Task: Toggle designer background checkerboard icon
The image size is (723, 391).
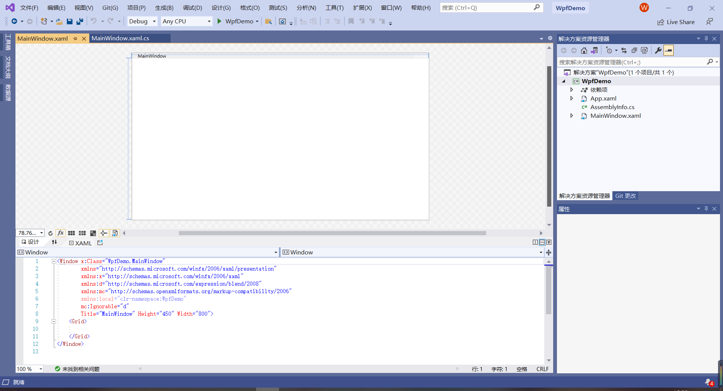Action: coord(93,233)
